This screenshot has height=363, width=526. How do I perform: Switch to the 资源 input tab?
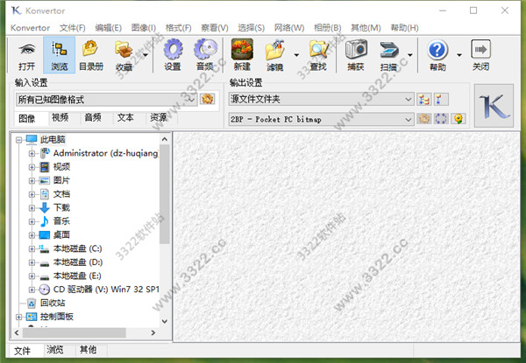click(x=159, y=117)
